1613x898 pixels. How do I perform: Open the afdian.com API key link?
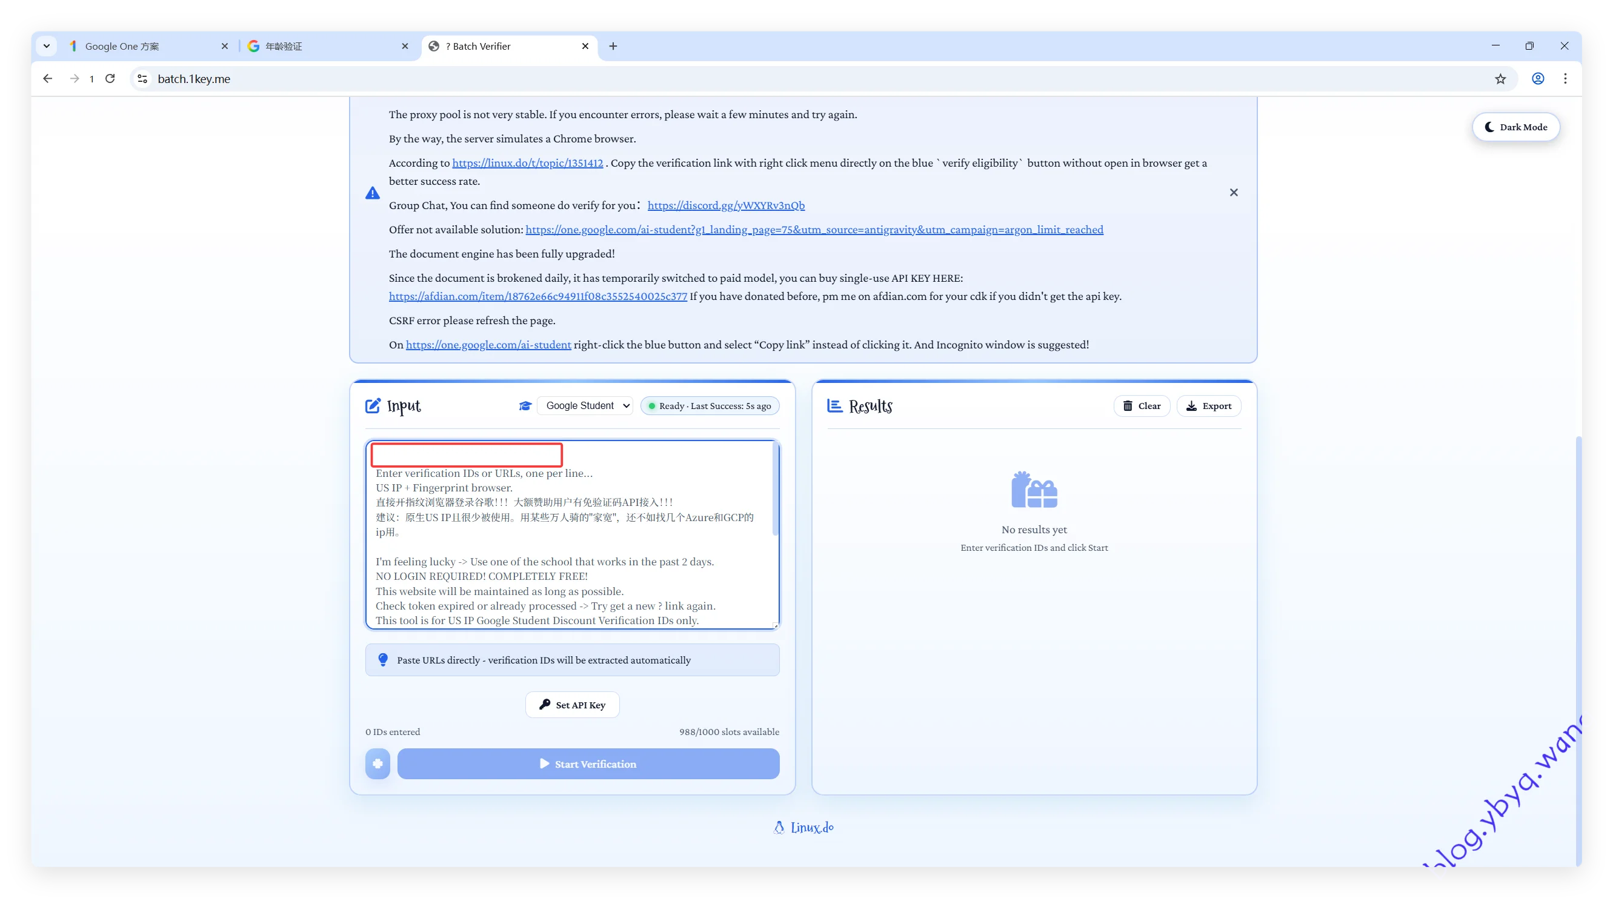[x=538, y=296]
